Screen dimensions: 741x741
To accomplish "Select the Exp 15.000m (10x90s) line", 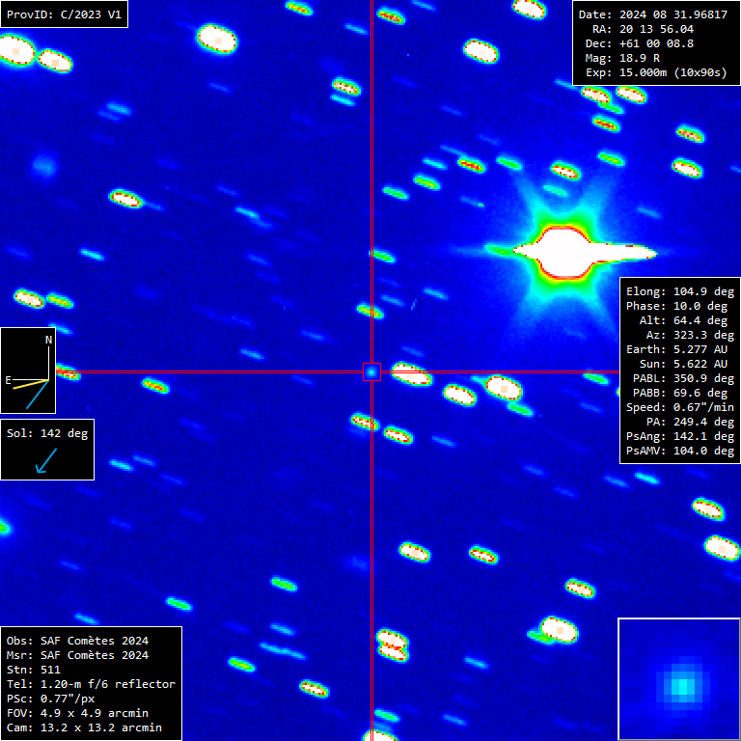I will click(x=656, y=72).
